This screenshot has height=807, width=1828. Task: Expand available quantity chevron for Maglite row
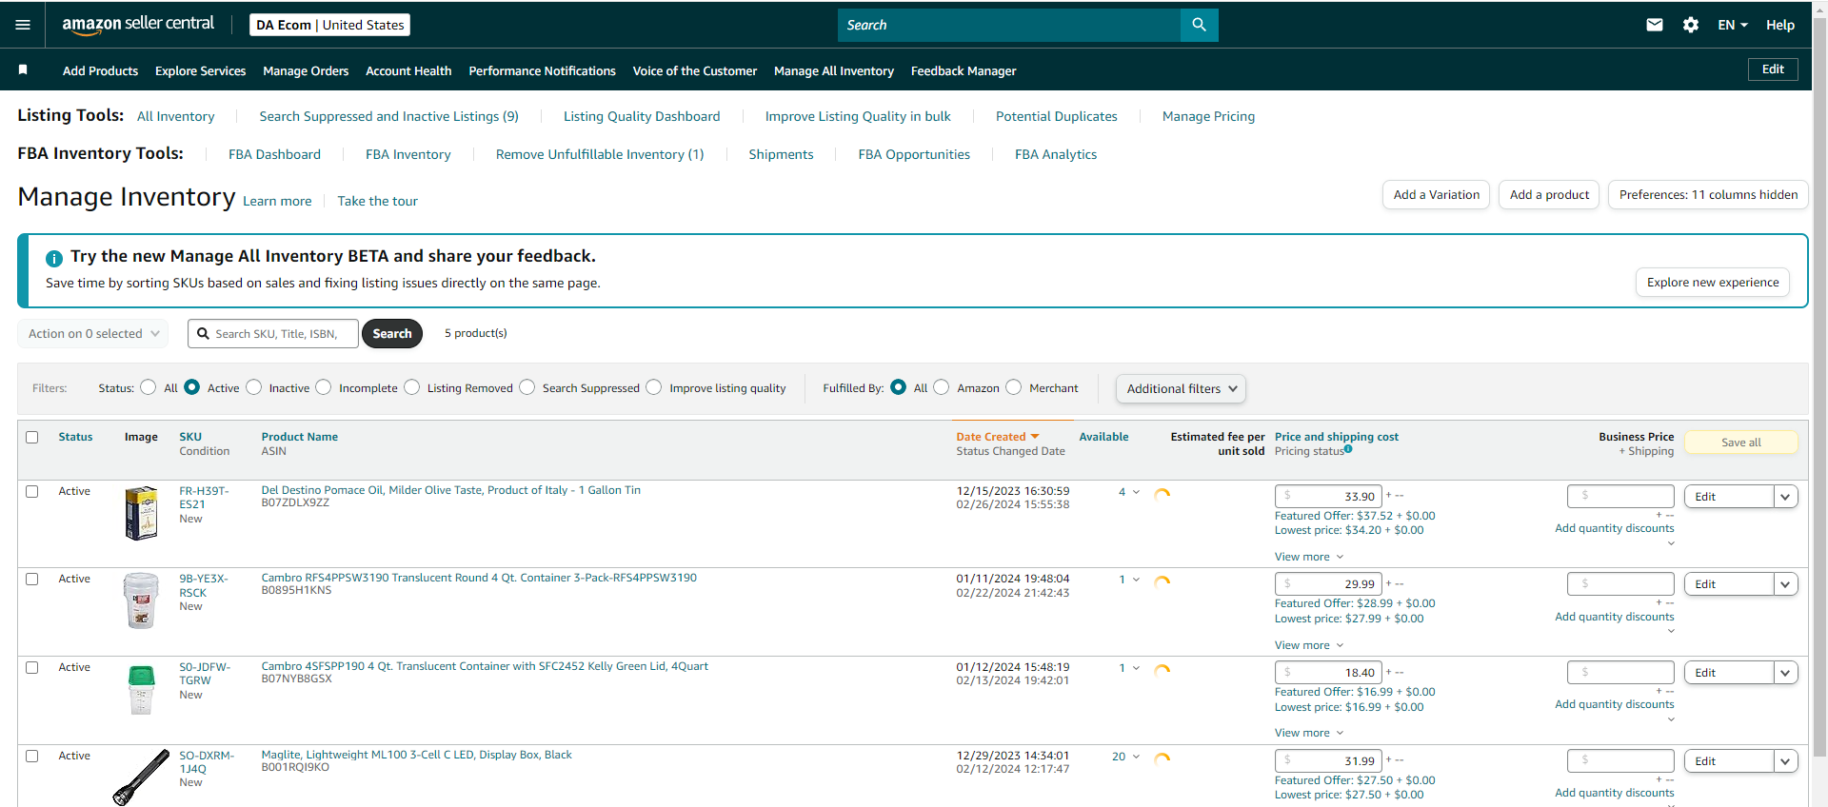point(1136,757)
